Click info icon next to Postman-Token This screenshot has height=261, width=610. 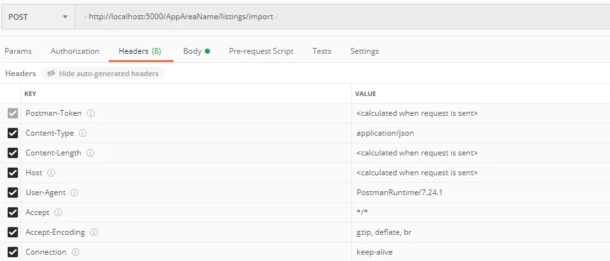pyautogui.click(x=91, y=113)
